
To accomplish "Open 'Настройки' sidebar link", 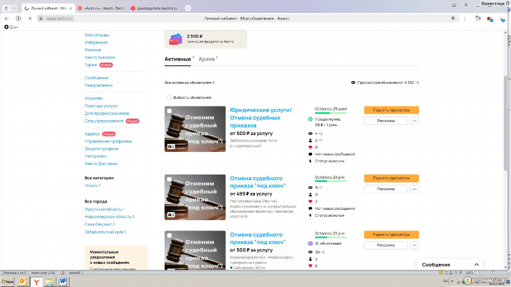I will click(96, 156).
